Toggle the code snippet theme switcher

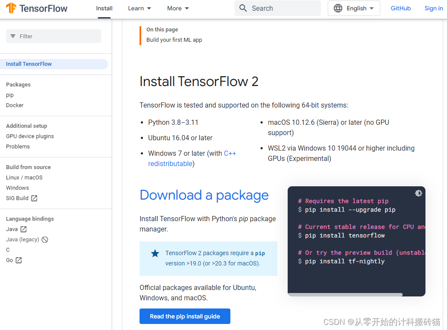click(x=418, y=193)
